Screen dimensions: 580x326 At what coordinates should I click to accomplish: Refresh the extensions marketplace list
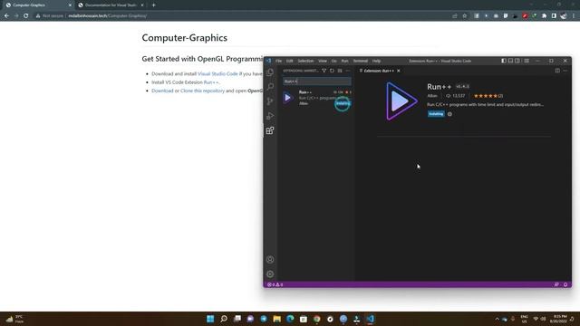[x=332, y=71]
